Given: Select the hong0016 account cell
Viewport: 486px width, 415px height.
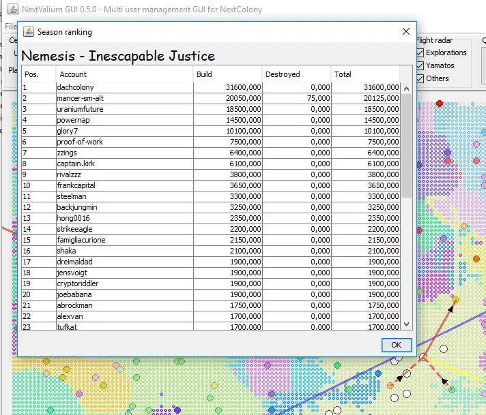Looking at the screenshot, I should (x=125, y=218).
